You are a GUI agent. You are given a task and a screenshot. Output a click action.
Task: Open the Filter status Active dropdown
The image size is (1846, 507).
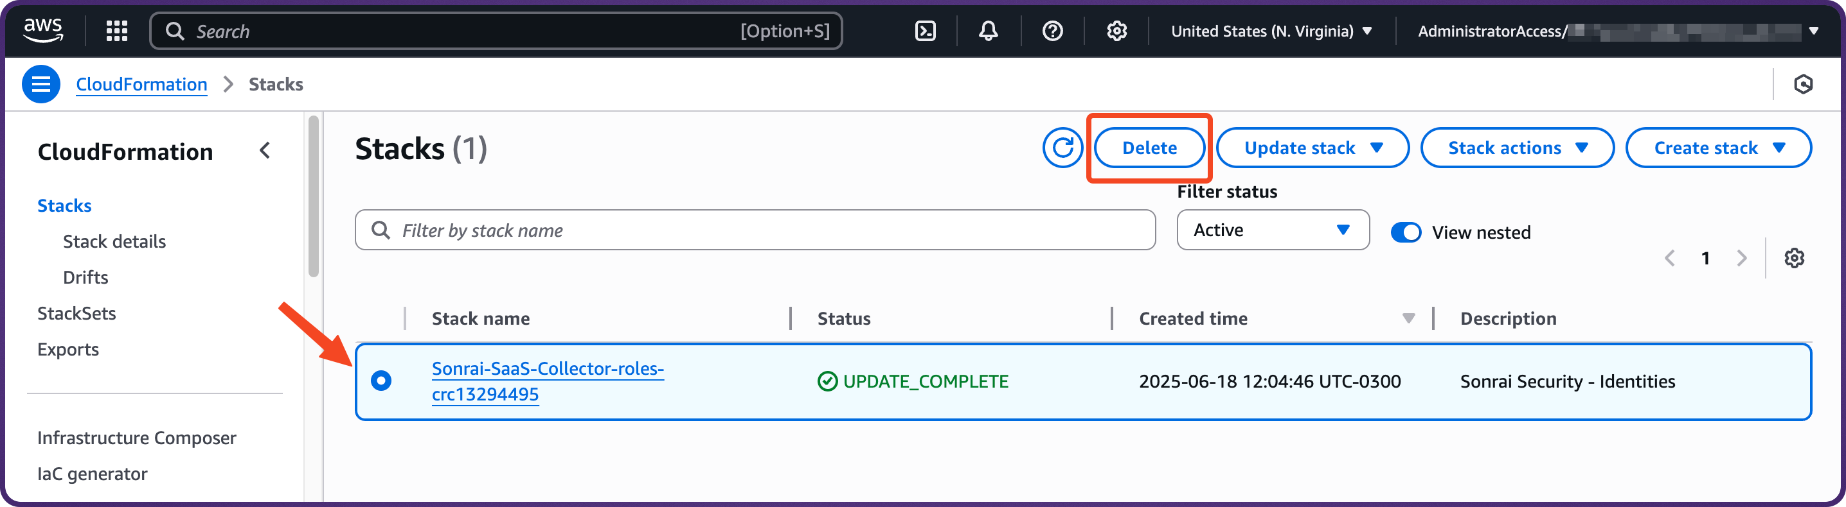[x=1273, y=230]
